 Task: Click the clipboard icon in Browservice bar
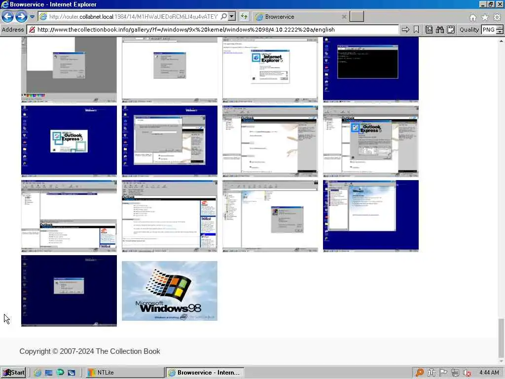point(451,30)
